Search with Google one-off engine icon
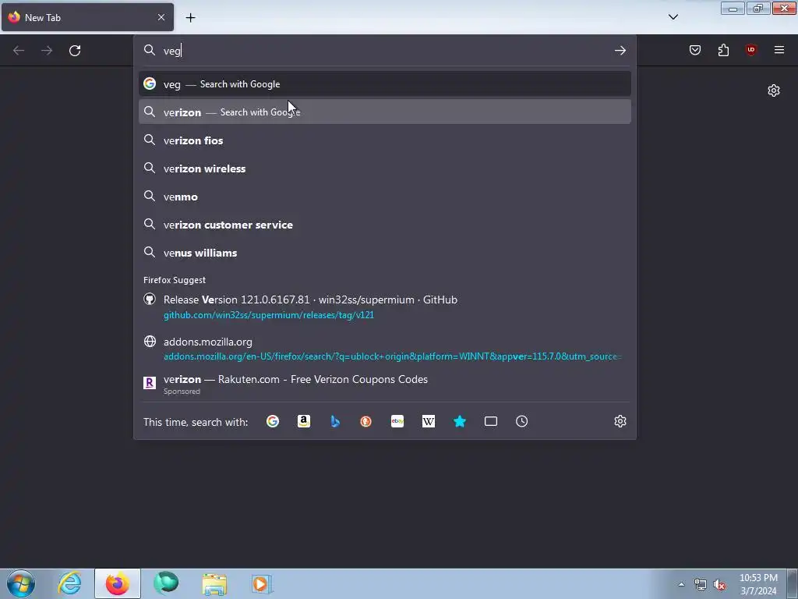798x599 pixels. coord(273,421)
